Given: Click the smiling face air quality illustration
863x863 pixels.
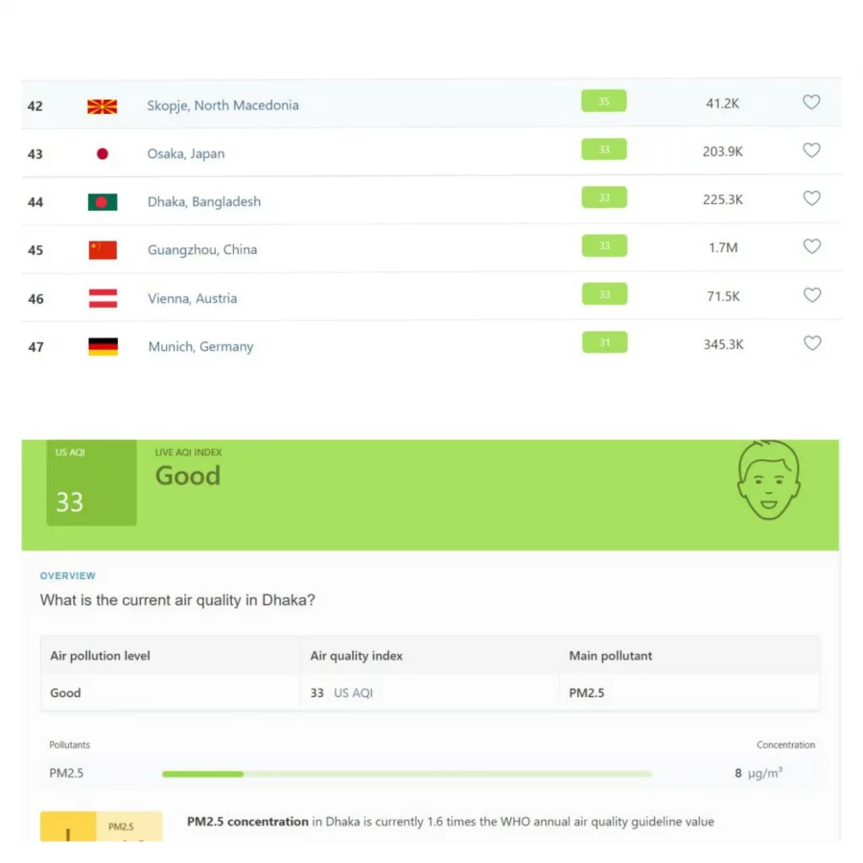Looking at the screenshot, I should click(768, 482).
